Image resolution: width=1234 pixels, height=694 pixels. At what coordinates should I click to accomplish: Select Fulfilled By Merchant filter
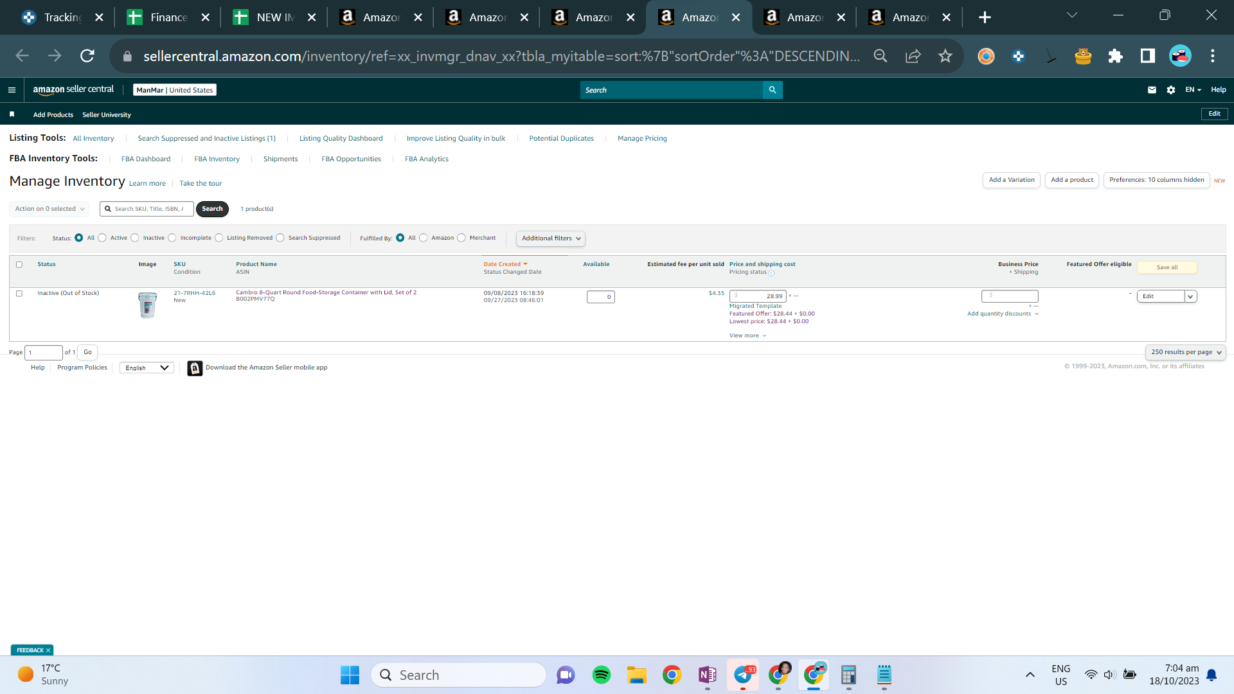tap(461, 238)
